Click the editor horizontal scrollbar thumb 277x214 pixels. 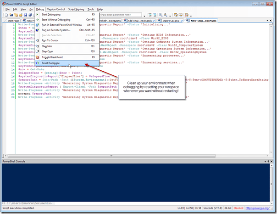coord(111,156)
